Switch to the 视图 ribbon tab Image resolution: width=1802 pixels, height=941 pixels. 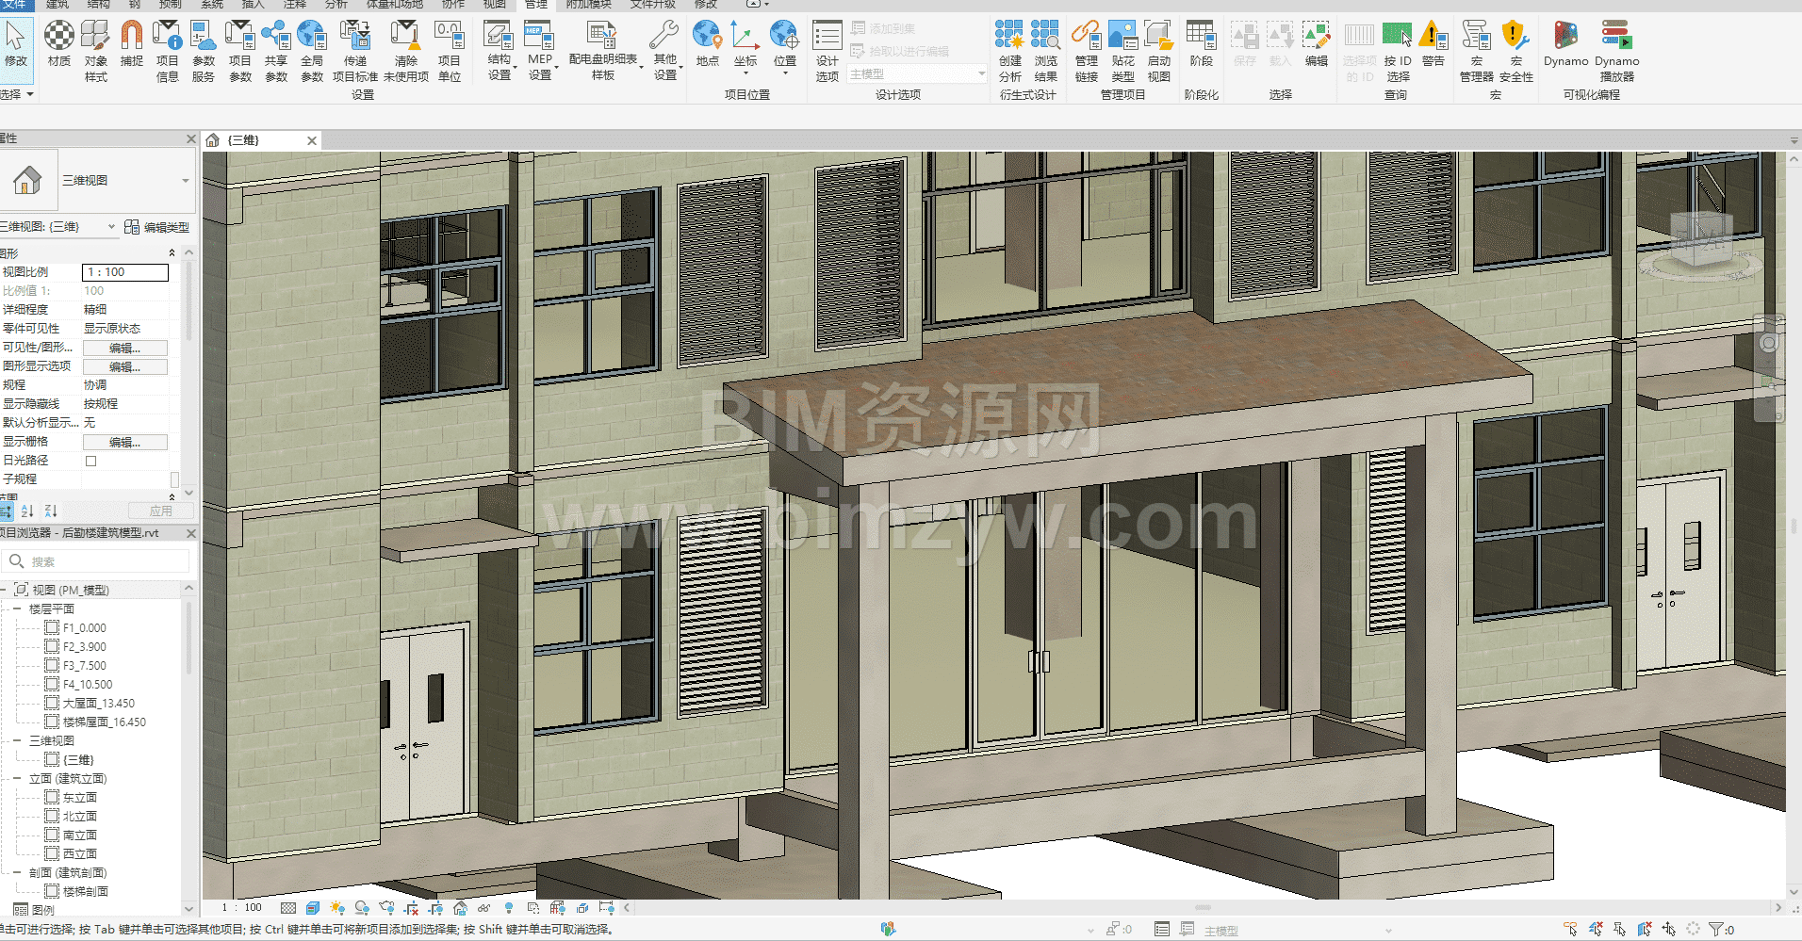[x=494, y=5]
